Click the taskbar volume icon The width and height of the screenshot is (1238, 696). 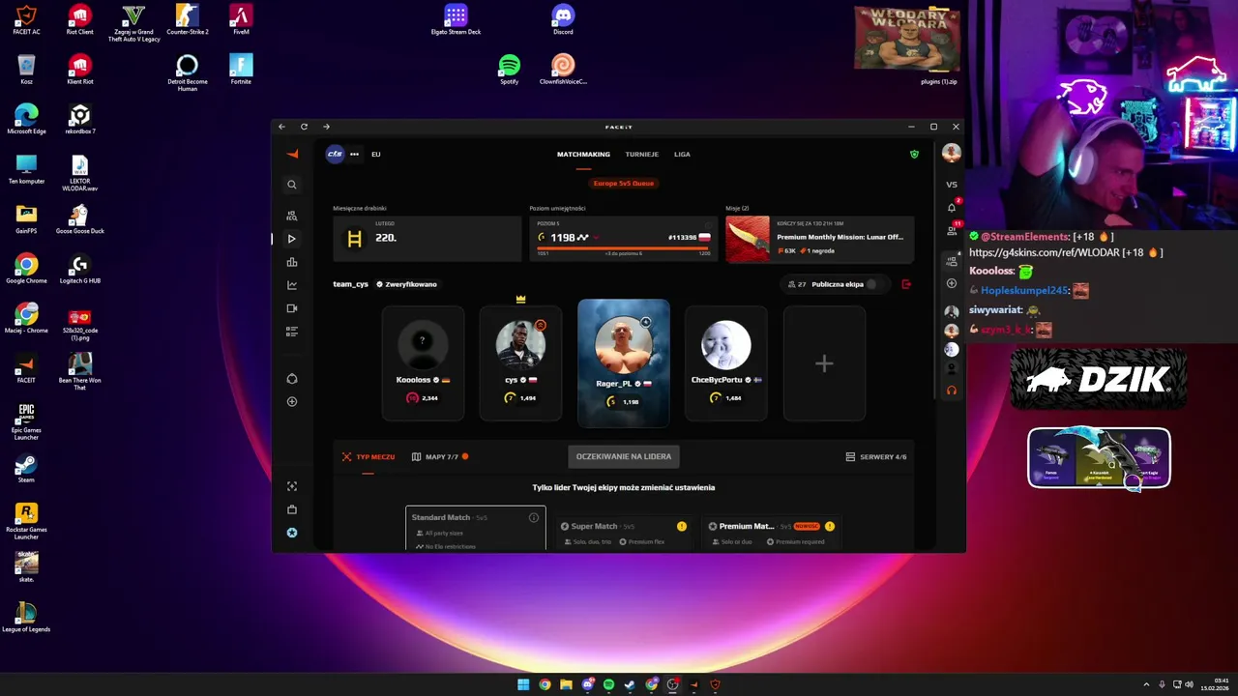(1190, 684)
